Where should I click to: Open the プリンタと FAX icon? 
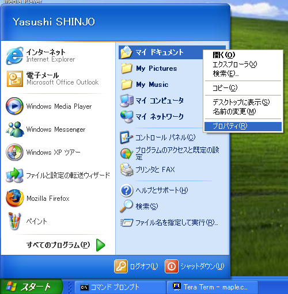coord(127,170)
